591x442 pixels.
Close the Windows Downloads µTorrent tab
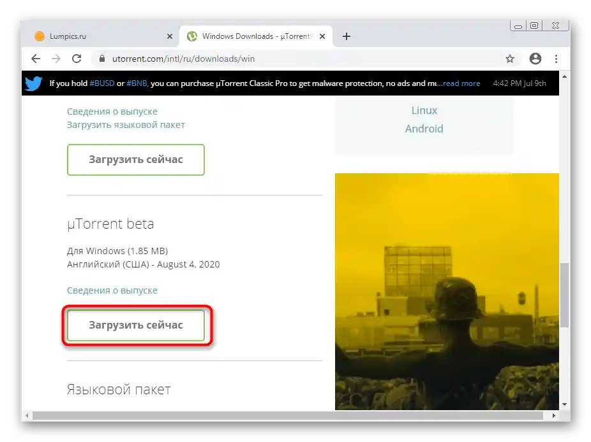point(322,36)
